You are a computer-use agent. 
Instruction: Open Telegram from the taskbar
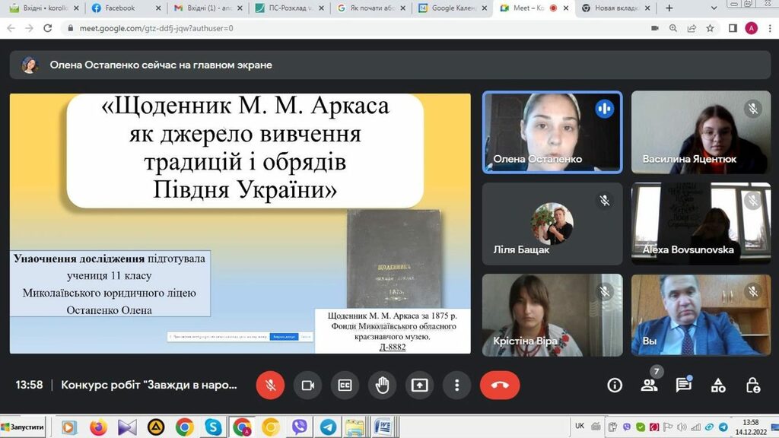click(328, 427)
